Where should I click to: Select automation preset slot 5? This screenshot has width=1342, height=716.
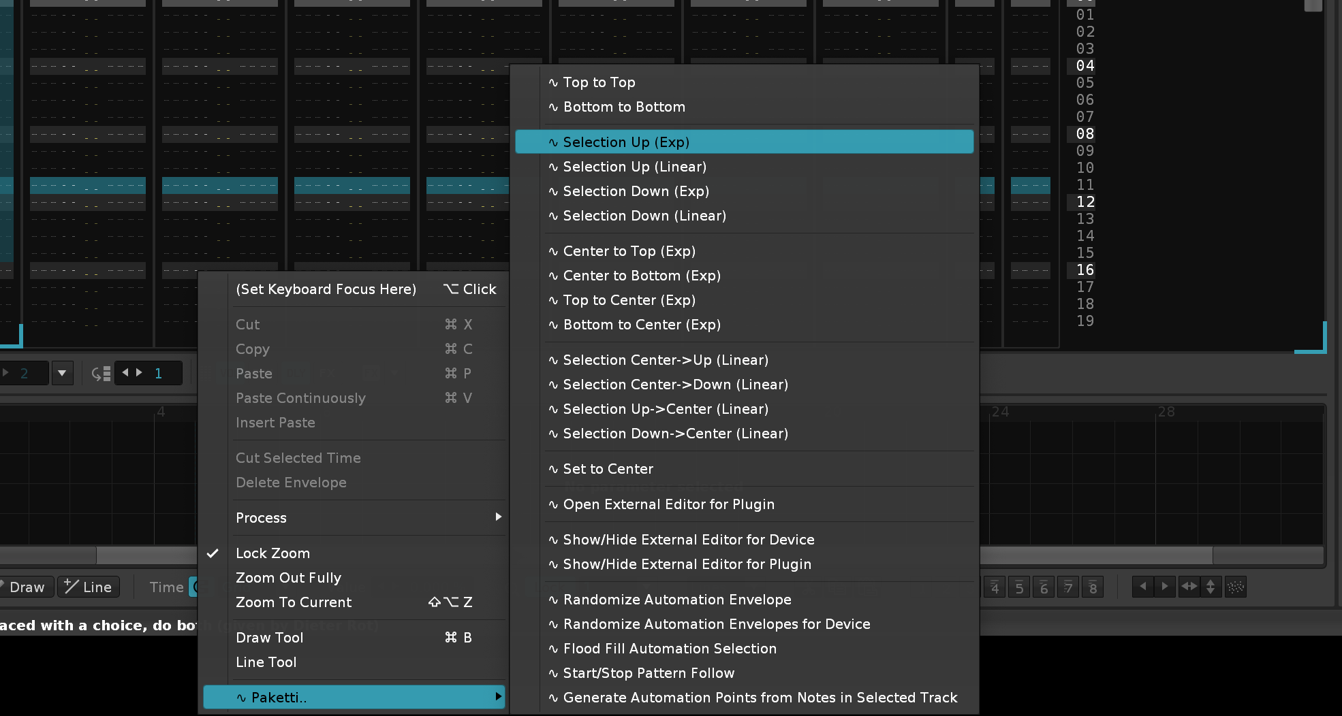click(1019, 587)
